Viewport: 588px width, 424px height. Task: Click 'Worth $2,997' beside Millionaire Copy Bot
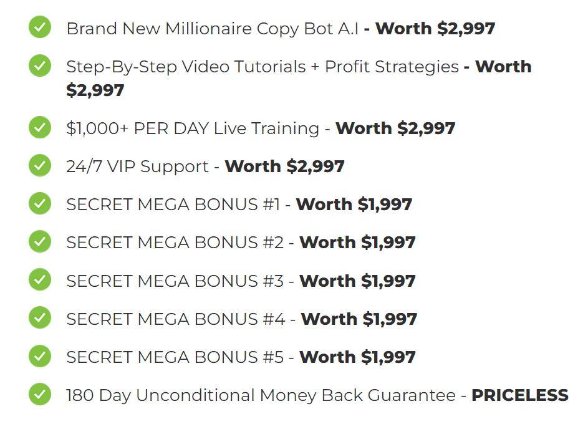(435, 29)
